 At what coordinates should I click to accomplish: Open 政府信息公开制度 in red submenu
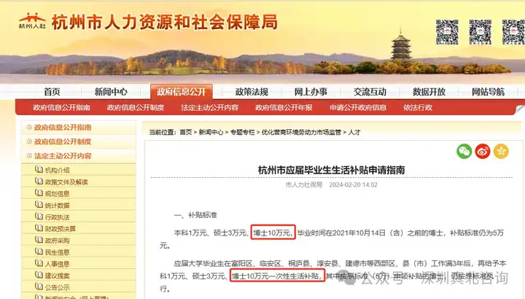pos(136,107)
